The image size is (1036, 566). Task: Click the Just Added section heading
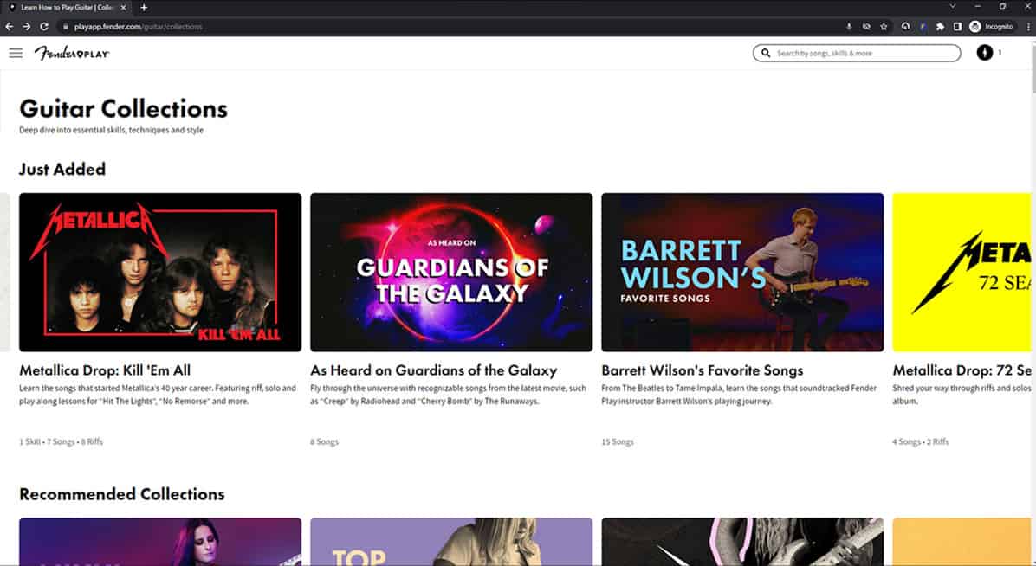click(62, 169)
